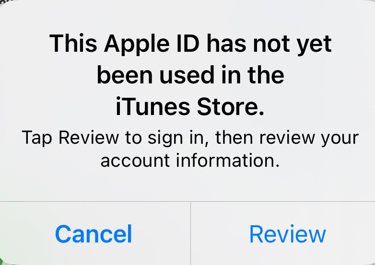Close the dialog using the blue Cancel text
This screenshot has height=265, width=375.
[94, 234]
